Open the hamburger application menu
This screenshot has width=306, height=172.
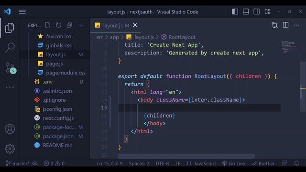tap(22, 11)
